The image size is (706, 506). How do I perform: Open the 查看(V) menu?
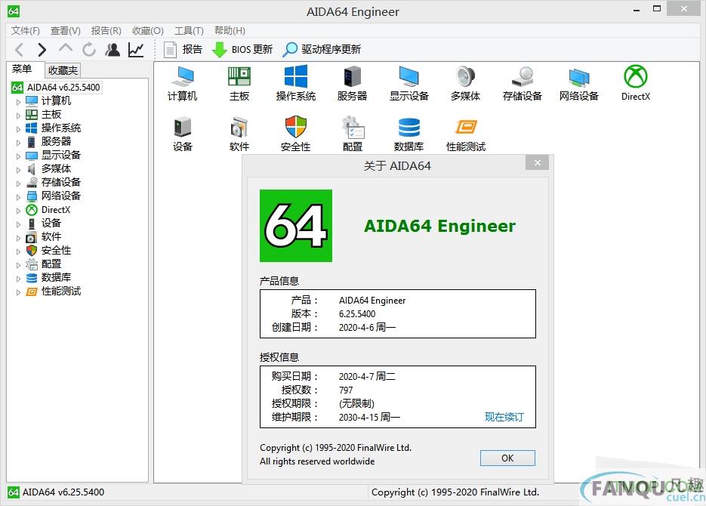[65, 31]
